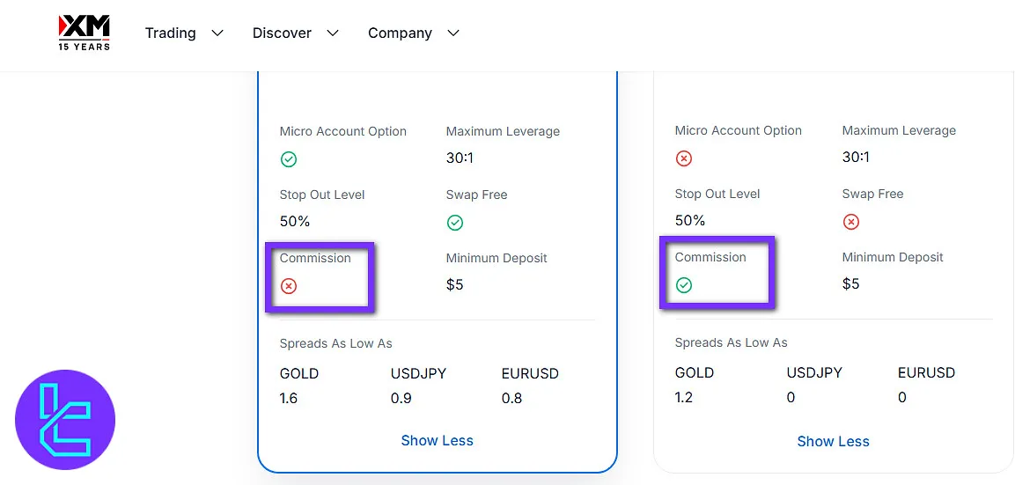Expand the Trading menu chevron
Viewport: 1015px width, 485px height.
point(217,33)
